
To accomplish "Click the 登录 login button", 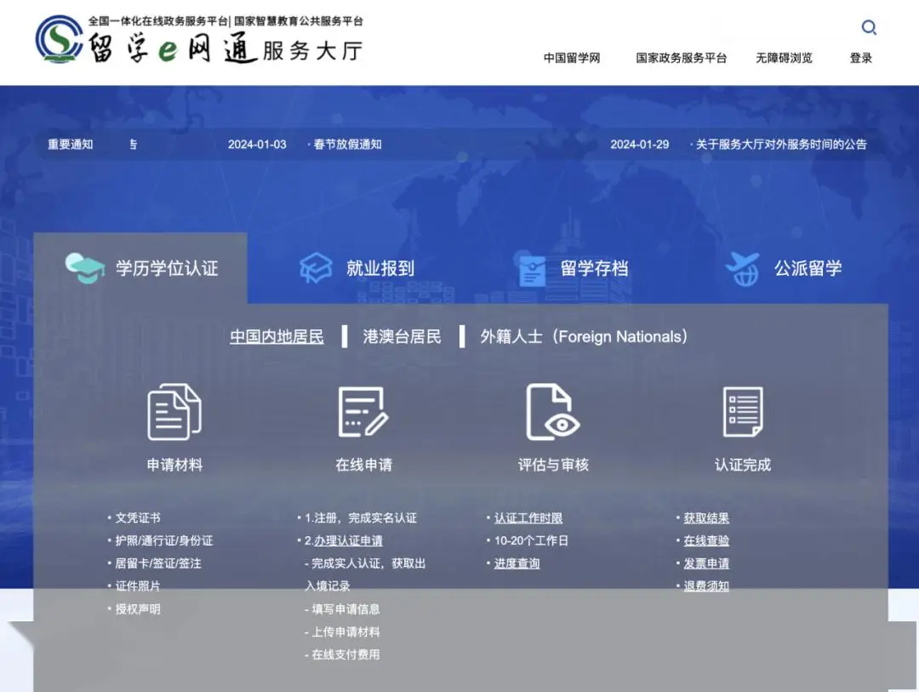I will 861,58.
